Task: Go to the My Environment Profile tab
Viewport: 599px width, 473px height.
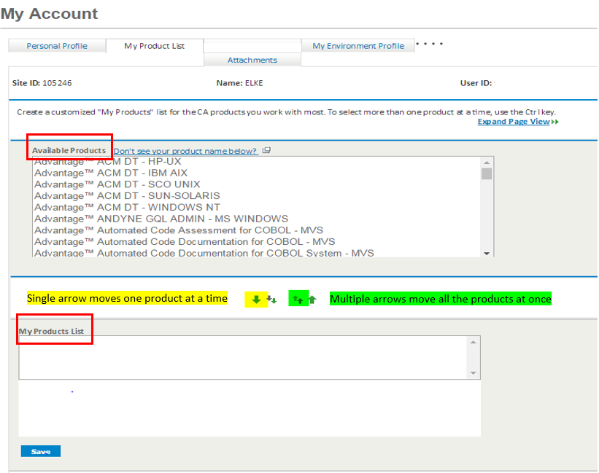Action: (358, 46)
